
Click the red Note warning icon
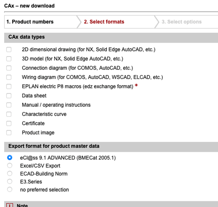[10, 205]
